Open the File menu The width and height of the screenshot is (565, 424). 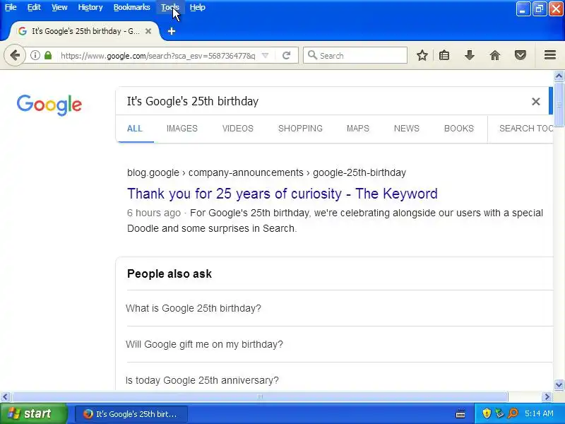point(11,7)
